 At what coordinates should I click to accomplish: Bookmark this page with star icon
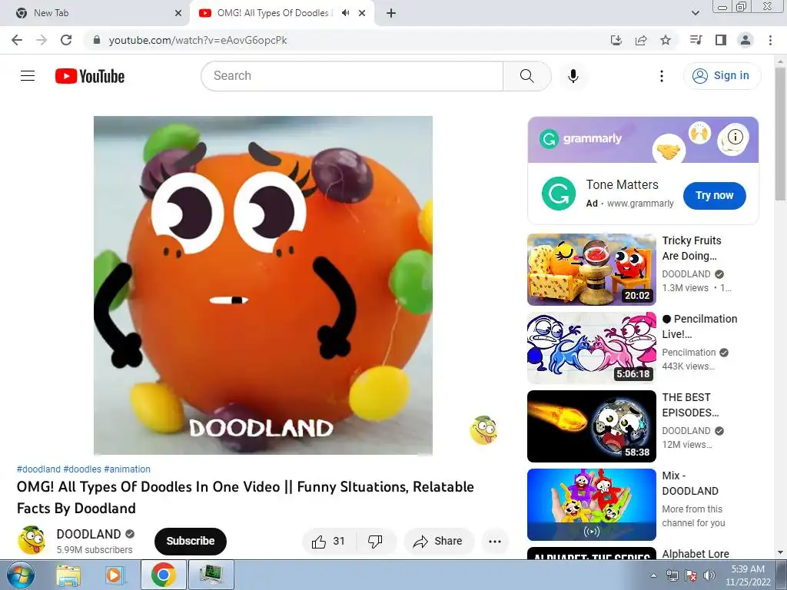coord(666,40)
